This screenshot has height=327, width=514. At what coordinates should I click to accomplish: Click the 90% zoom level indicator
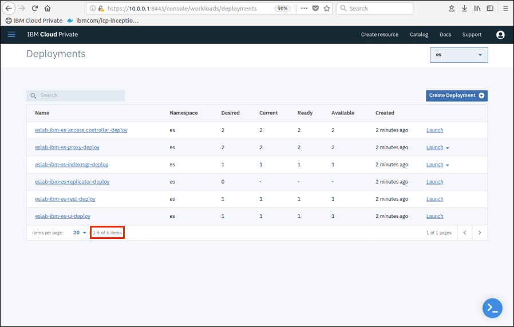click(283, 9)
